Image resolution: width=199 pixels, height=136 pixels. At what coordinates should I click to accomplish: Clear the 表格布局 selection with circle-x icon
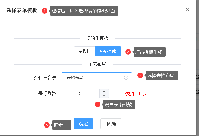coord(126,78)
